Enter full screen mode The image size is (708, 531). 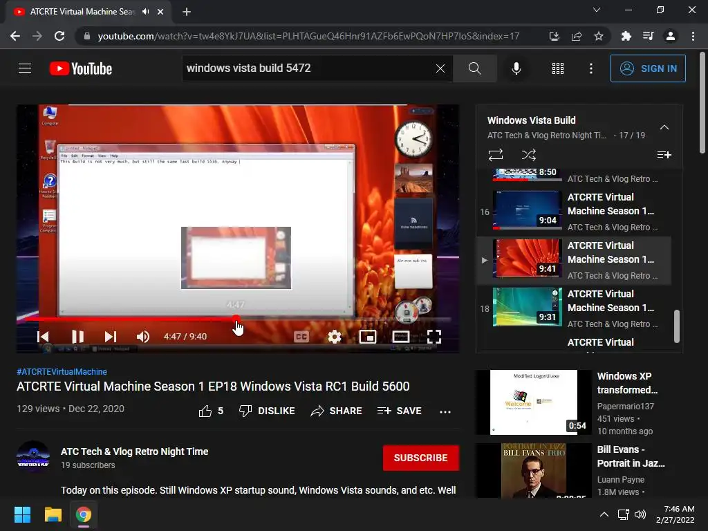tap(434, 337)
